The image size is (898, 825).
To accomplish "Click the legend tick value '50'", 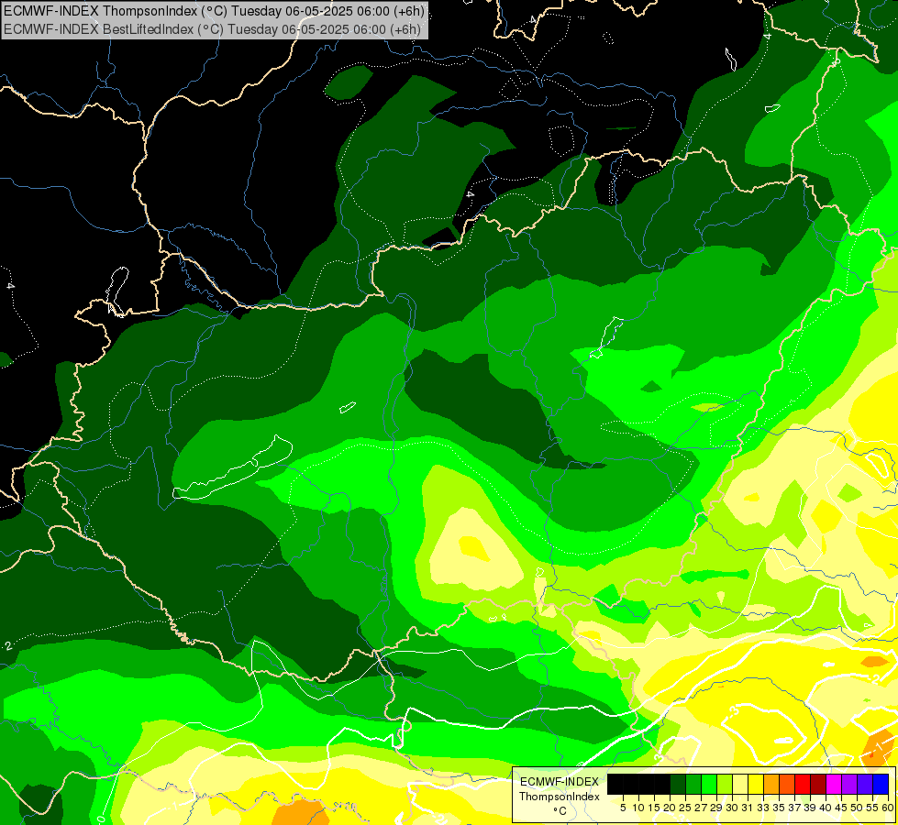I will coord(858,808).
